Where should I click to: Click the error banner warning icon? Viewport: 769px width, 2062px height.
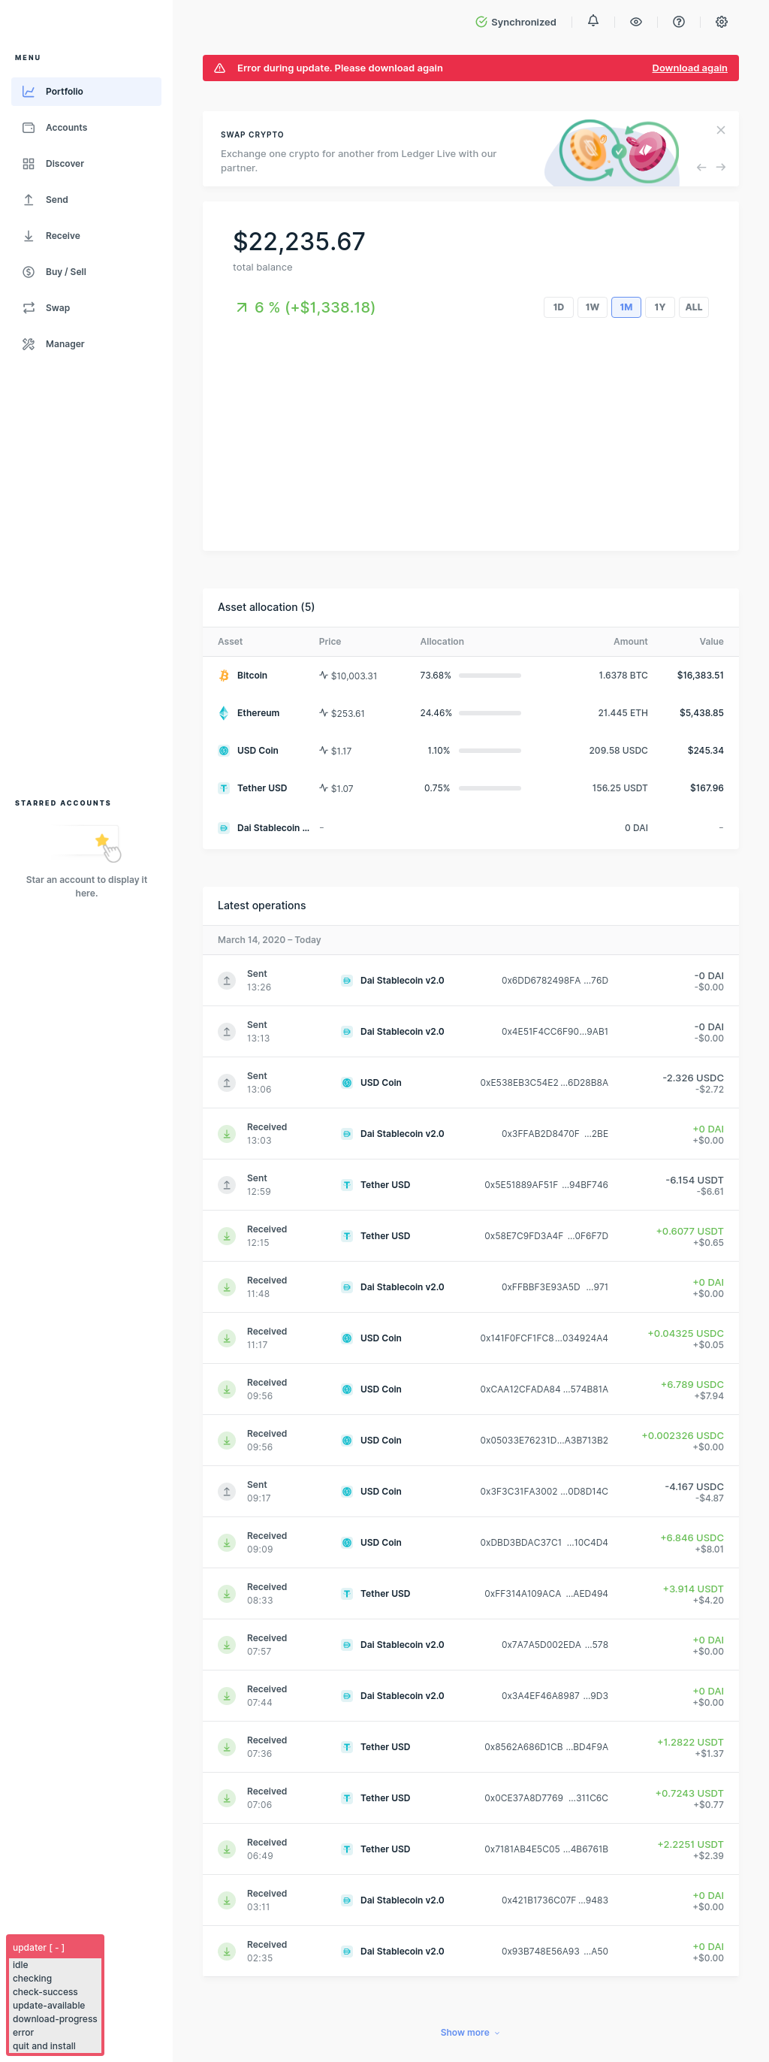coord(220,68)
